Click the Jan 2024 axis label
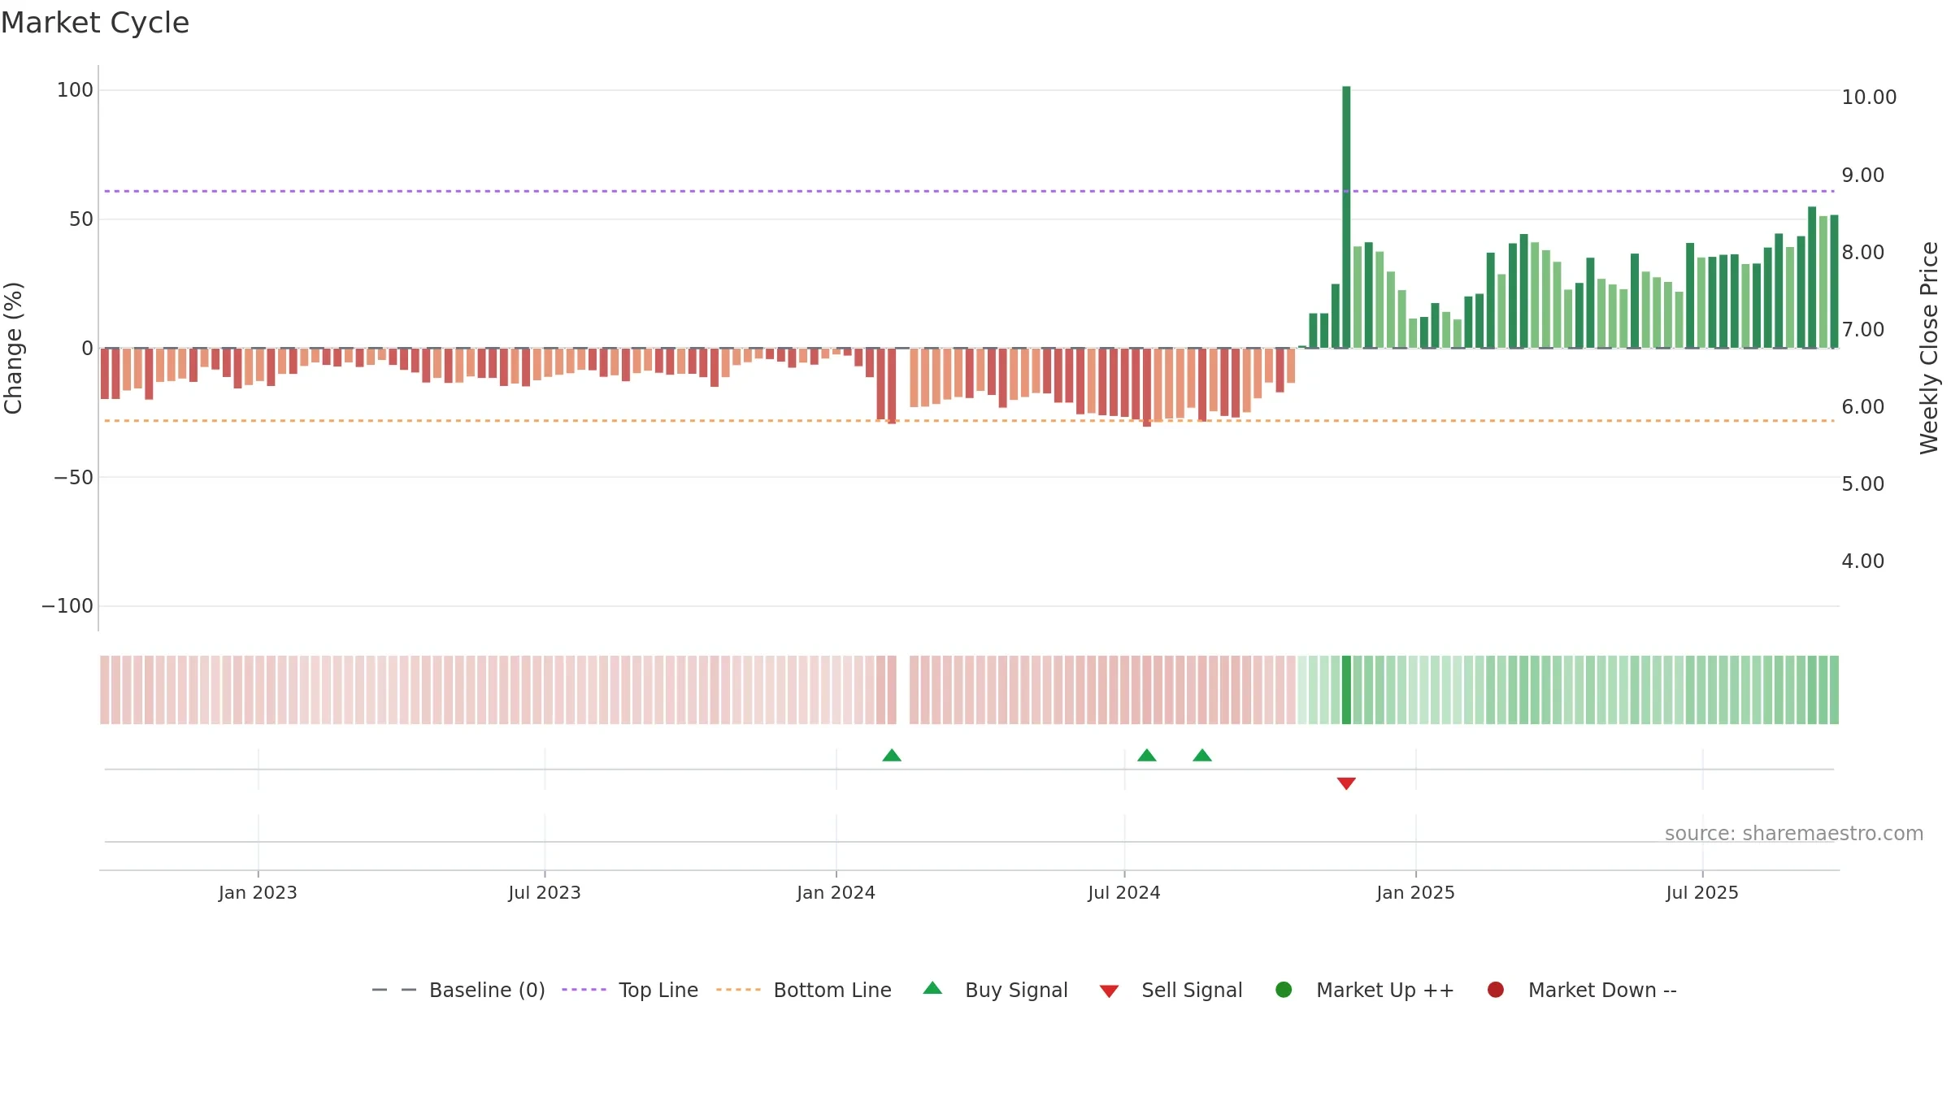1951x1097 pixels. tap(836, 893)
